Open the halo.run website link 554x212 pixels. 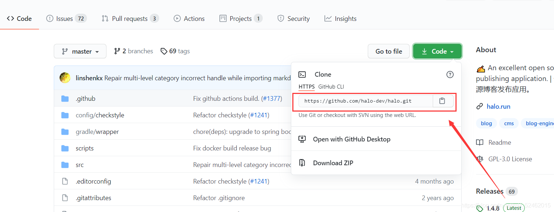pos(498,107)
